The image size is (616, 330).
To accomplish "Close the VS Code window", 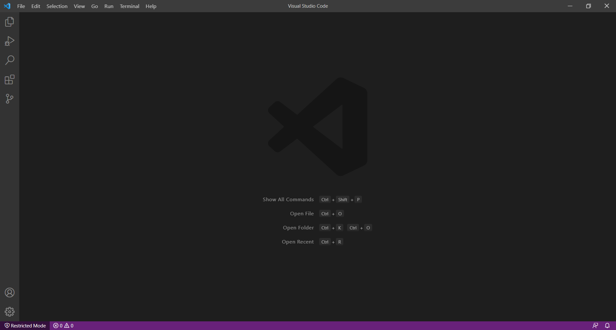I will [607, 6].
